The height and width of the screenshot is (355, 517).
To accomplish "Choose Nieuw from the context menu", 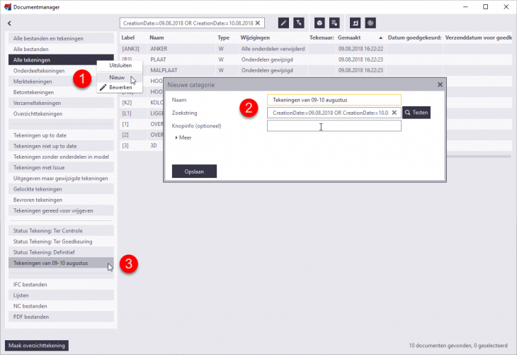I will tap(117, 77).
